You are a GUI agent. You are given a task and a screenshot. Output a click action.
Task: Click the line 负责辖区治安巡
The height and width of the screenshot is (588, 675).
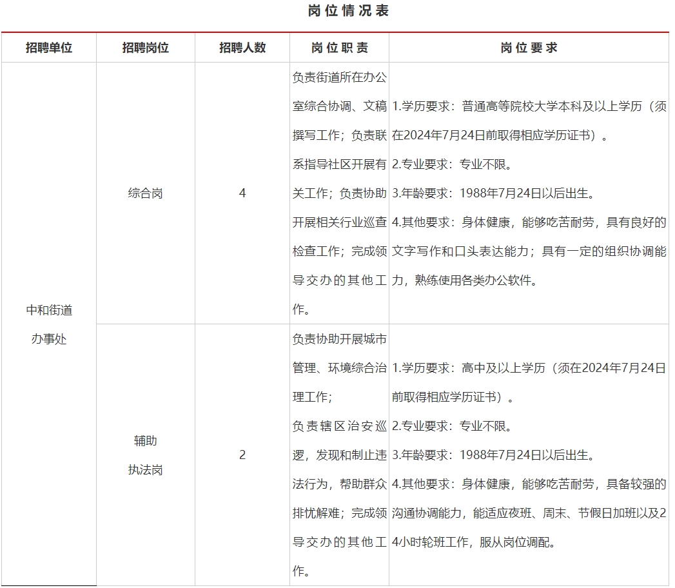tap(340, 426)
